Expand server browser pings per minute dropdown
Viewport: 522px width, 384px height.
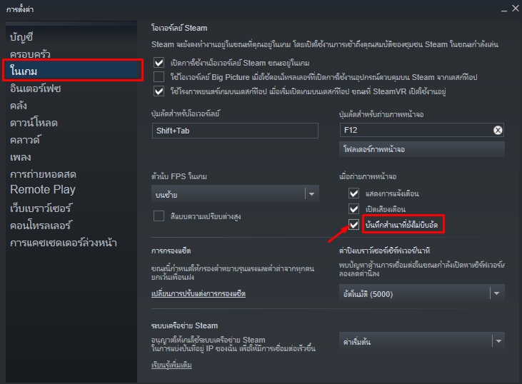[421, 293]
